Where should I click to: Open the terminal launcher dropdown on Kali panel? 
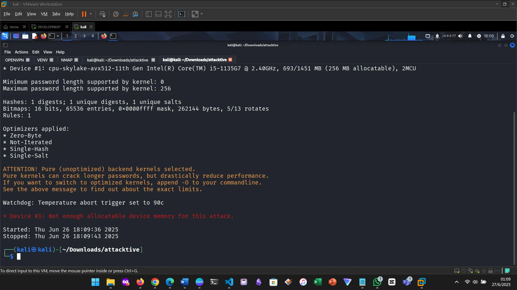click(x=58, y=36)
